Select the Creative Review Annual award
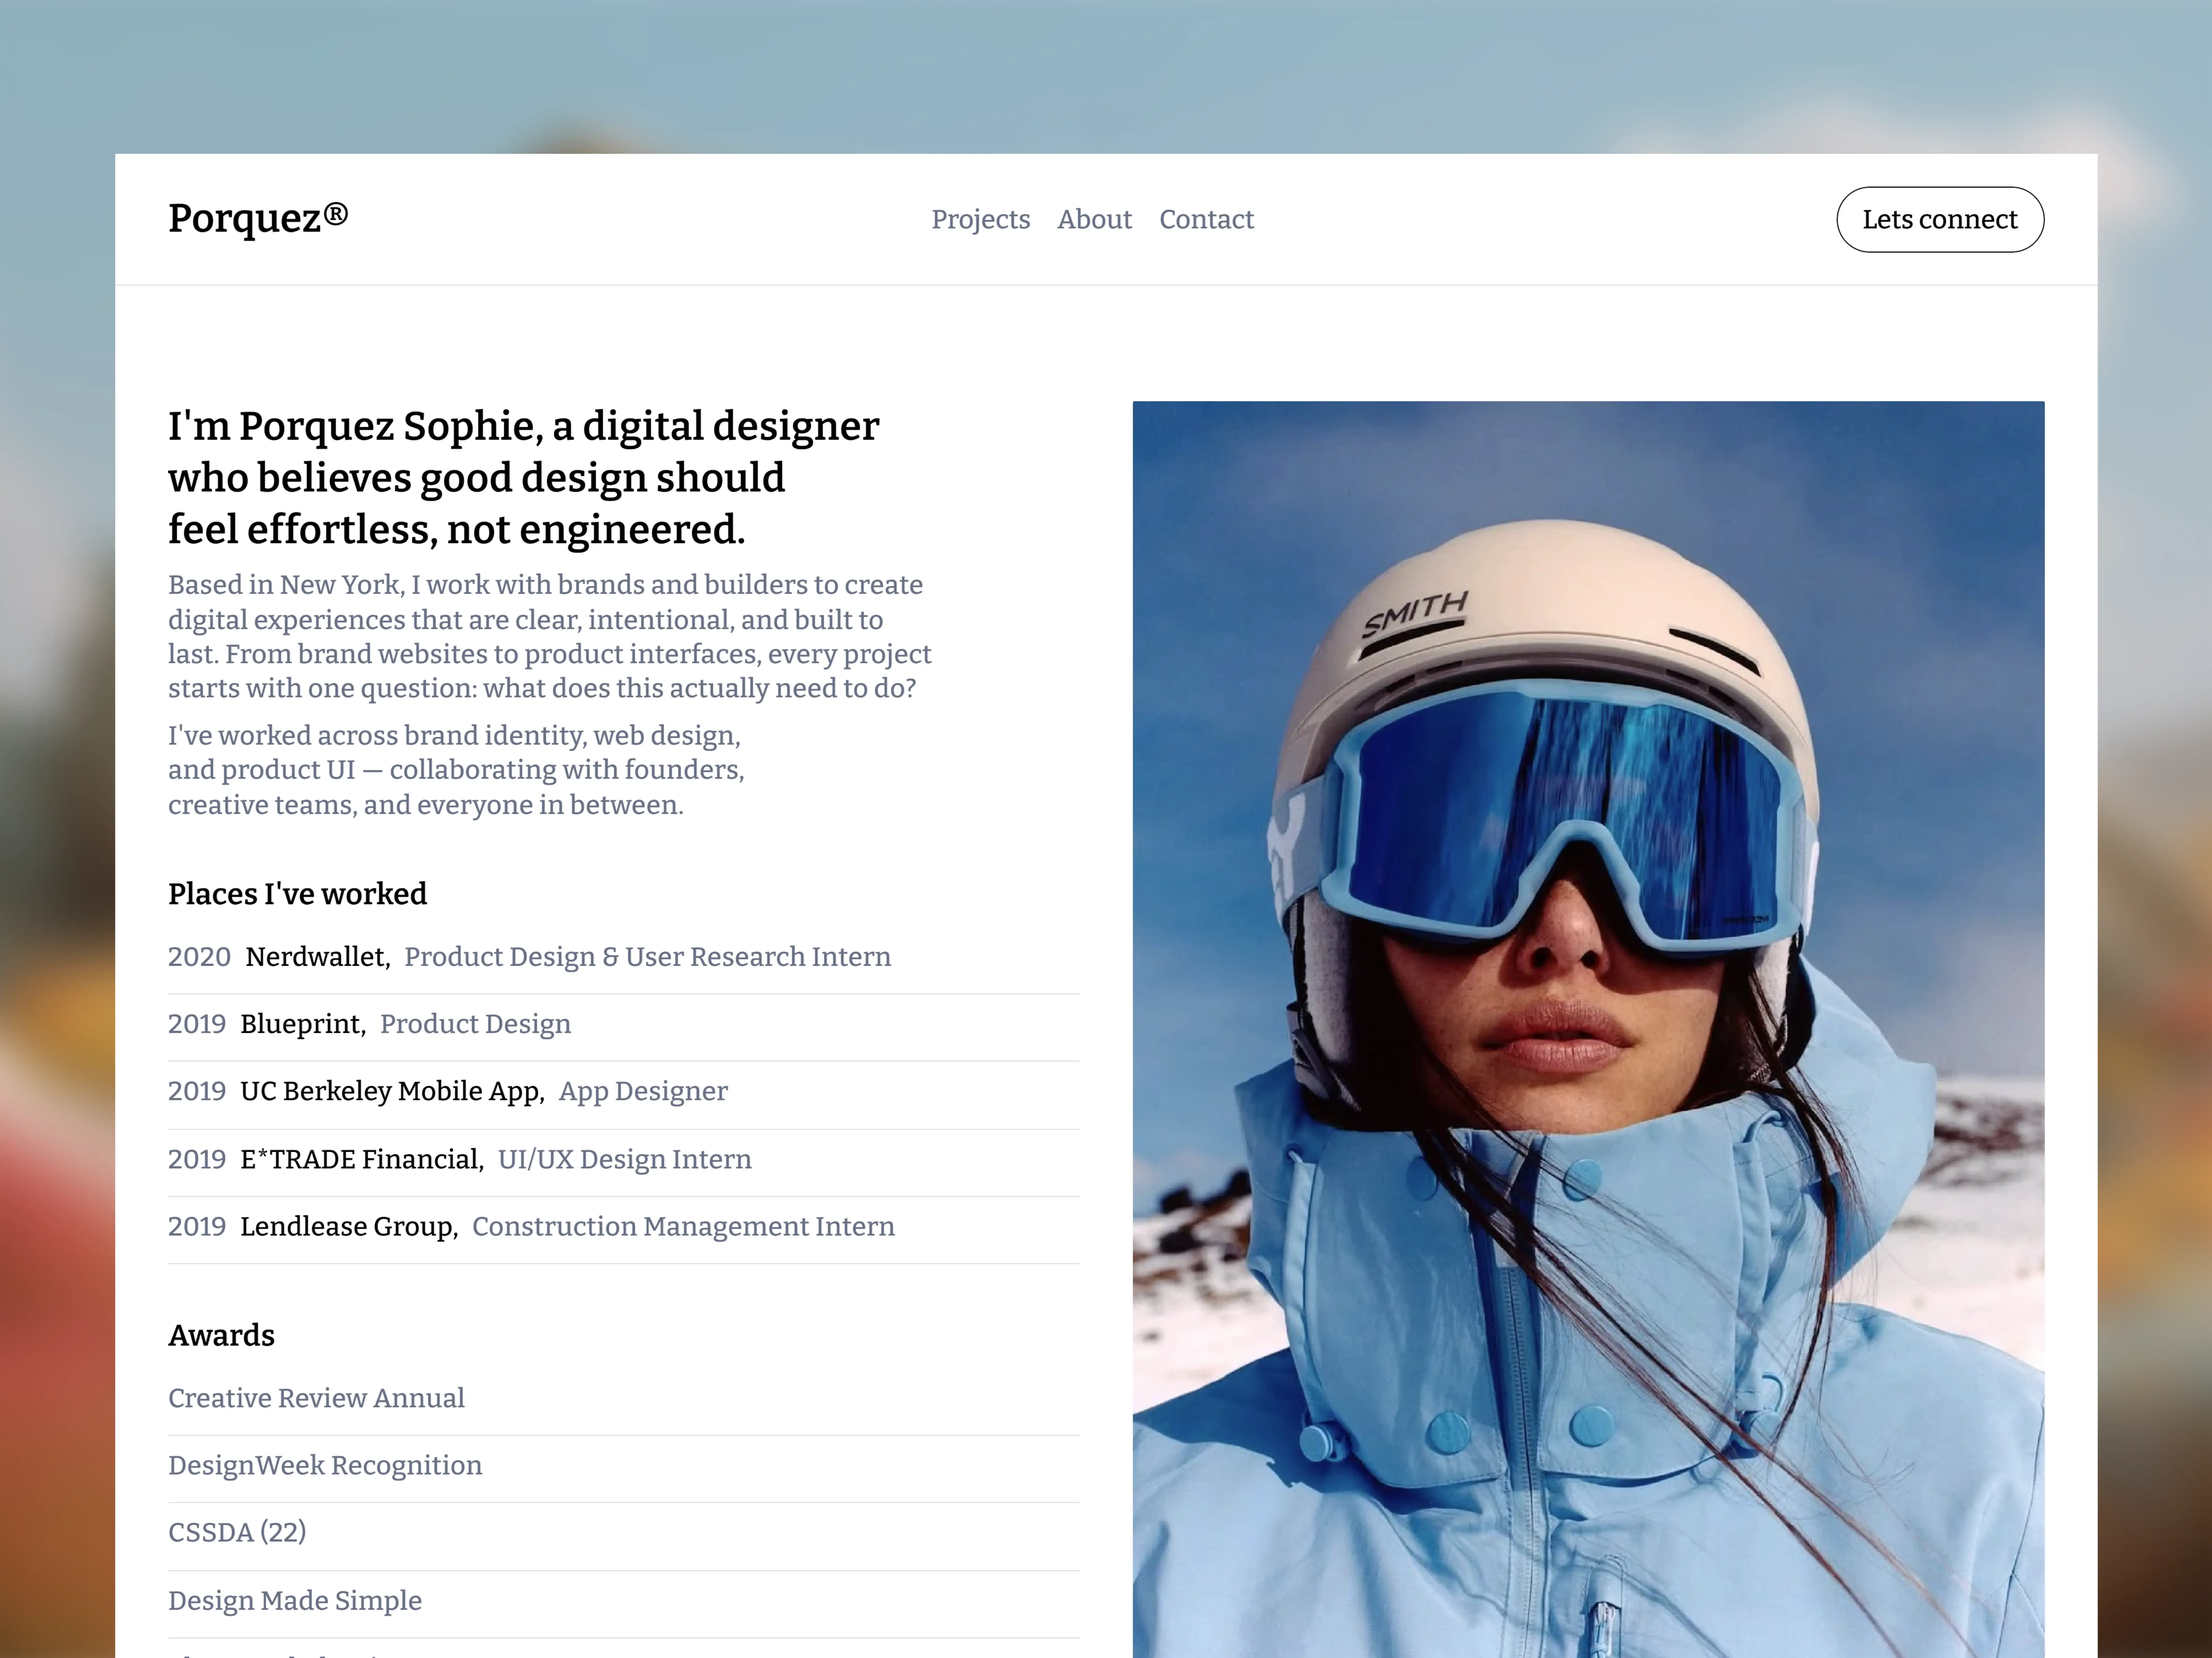2212x1658 pixels. tap(316, 1398)
